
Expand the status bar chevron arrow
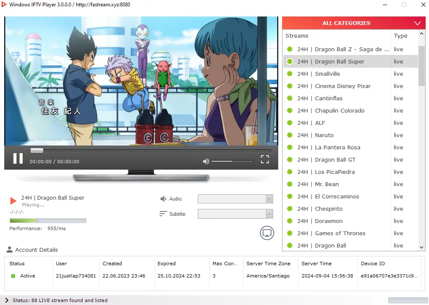click(7, 300)
